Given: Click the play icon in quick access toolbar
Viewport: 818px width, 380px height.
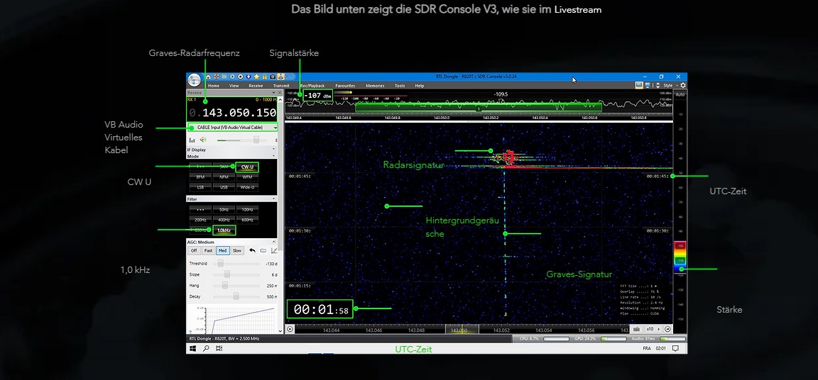Looking at the screenshot, I should click(x=232, y=77).
